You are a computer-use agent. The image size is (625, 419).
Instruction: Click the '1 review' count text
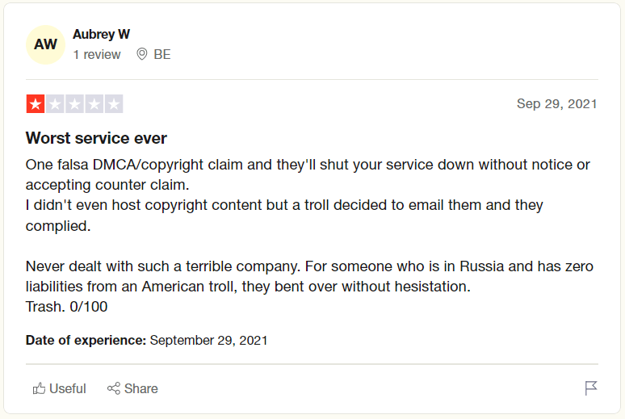coord(97,55)
